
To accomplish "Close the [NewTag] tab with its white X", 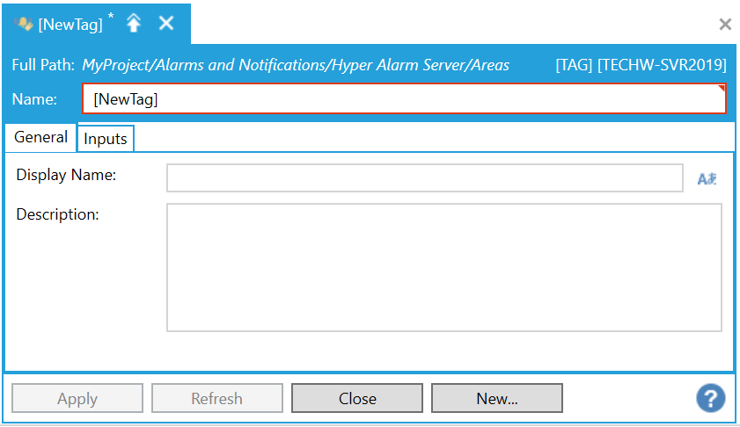I will tap(165, 24).
